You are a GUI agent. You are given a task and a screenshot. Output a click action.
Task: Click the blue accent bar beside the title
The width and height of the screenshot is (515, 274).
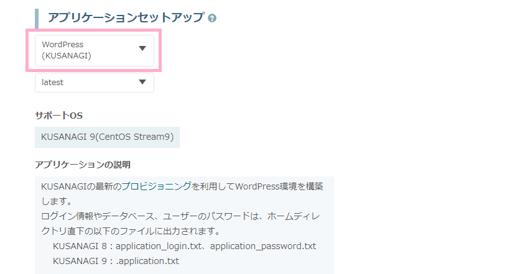pos(37,18)
